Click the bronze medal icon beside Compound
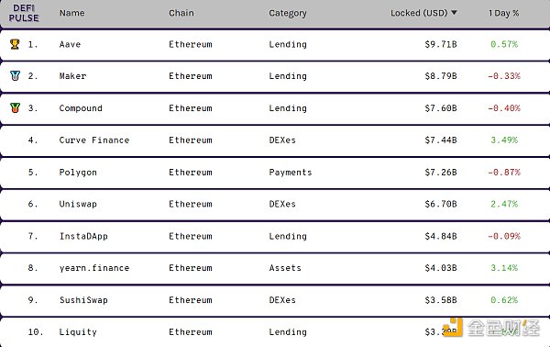Viewport: 550px width, 347px height. coord(15,107)
